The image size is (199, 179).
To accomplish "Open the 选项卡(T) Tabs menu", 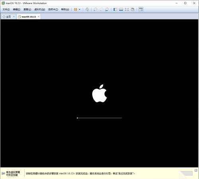I will coord(53,10).
